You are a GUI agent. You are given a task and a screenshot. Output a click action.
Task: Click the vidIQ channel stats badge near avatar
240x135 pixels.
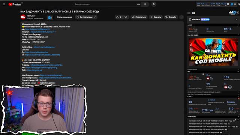pyautogui.click(x=50, y=18)
